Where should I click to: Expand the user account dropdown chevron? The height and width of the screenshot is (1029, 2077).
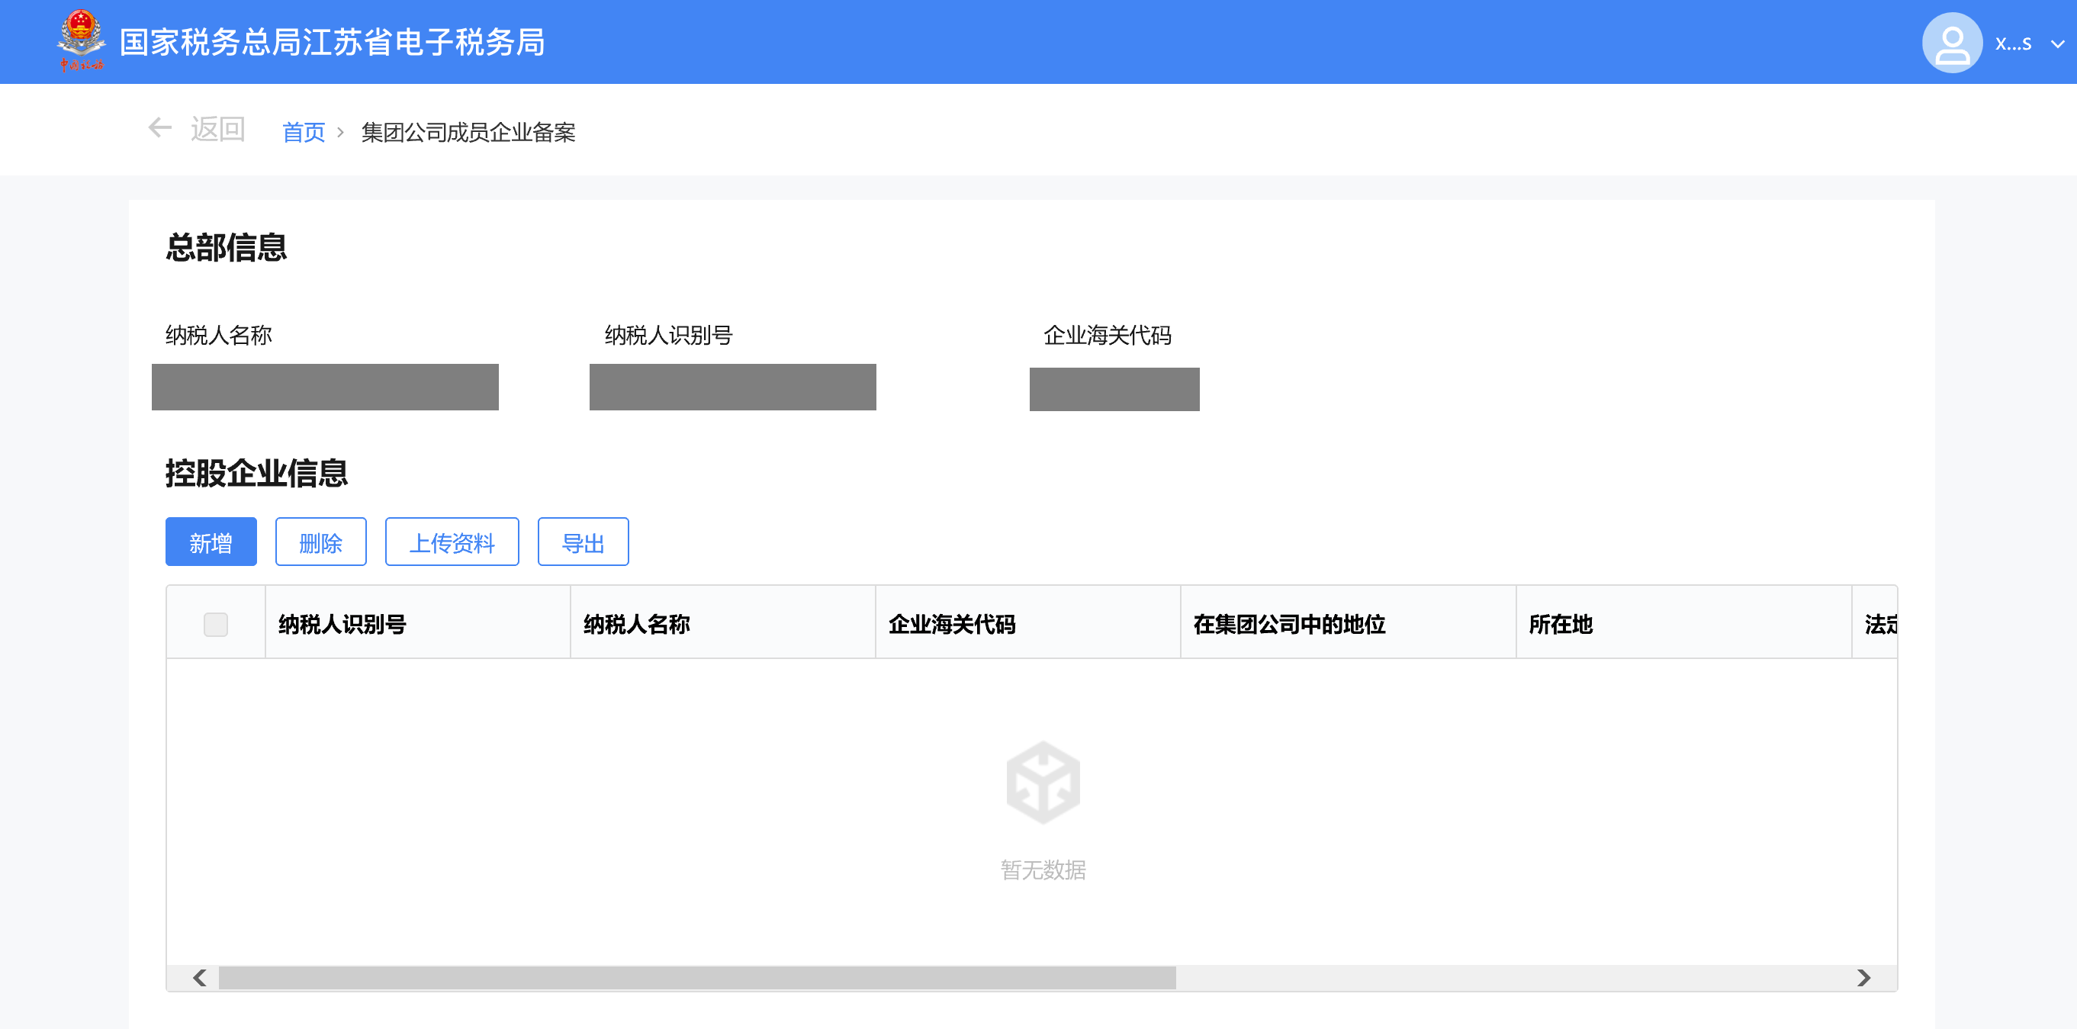[x=2057, y=44]
